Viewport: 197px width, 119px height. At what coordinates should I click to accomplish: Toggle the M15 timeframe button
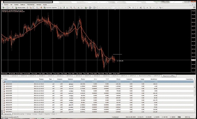(106, 8)
